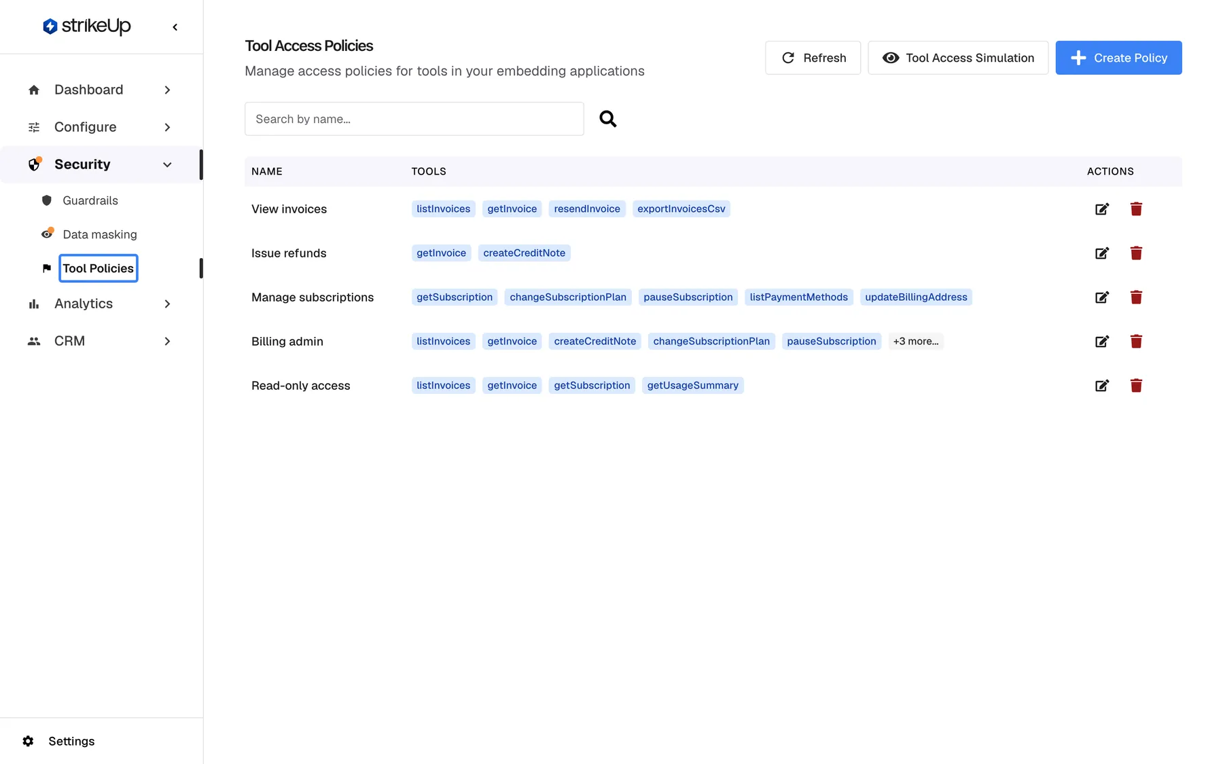Select the Manage subscriptions policy name
The height and width of the screenshot is (764, 1223).
313,297
